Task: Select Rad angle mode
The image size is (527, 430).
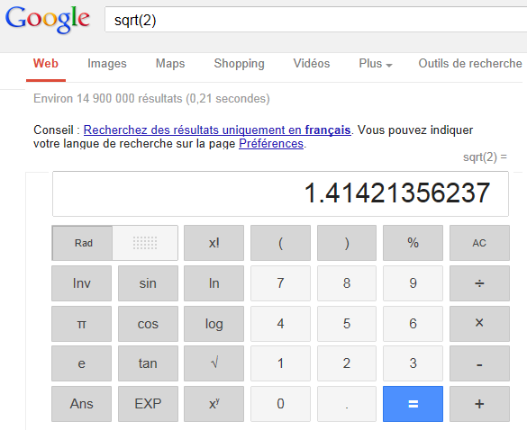Action: coord(82,243)
